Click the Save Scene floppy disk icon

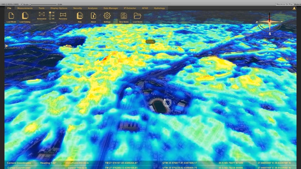[123, 16]
